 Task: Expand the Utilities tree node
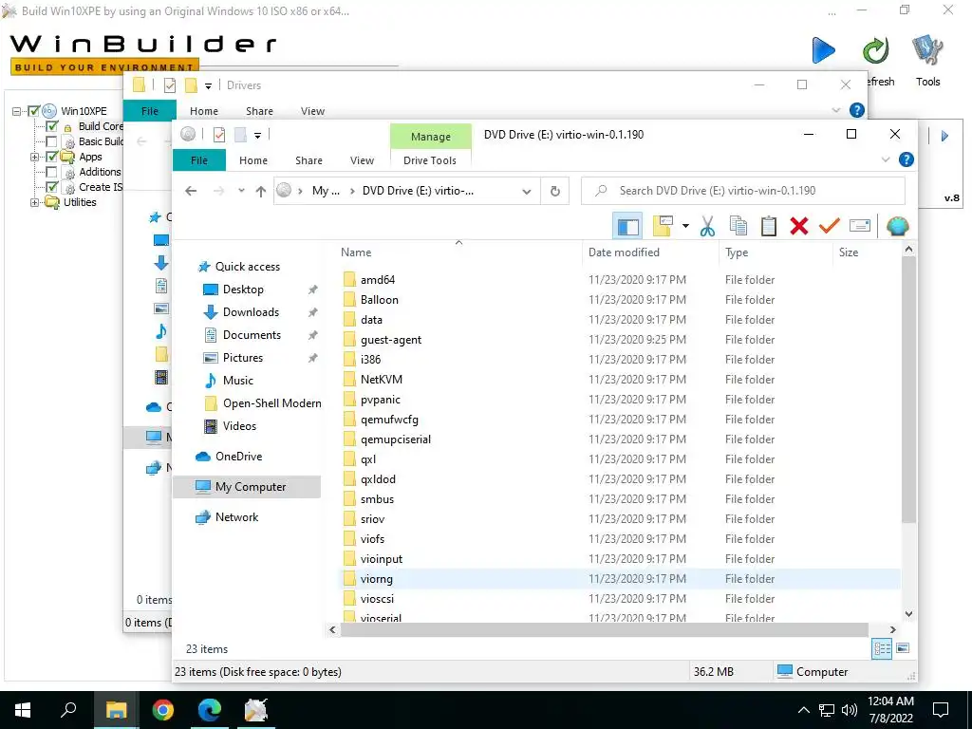35,203
